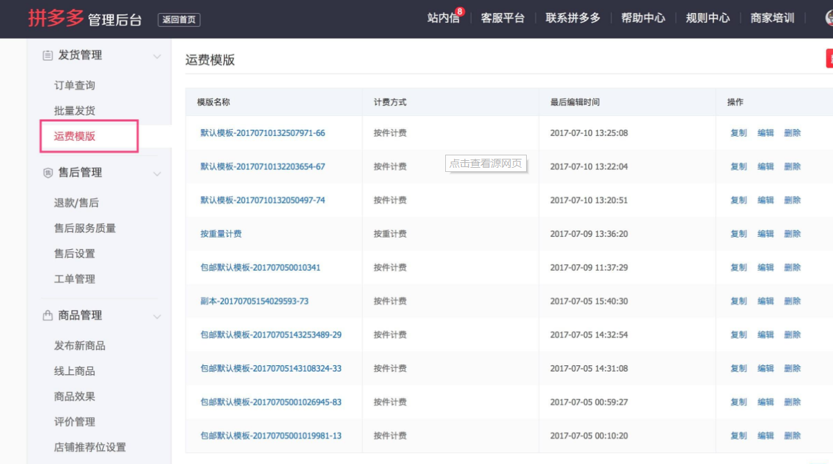833x464 pixels.
Task: Click the 计费方式 column header
Action: click(x=391, y=102)
